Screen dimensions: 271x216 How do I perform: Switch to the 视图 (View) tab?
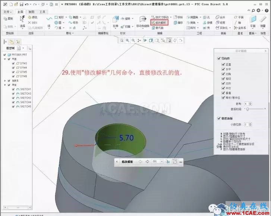tap(31, 12)
